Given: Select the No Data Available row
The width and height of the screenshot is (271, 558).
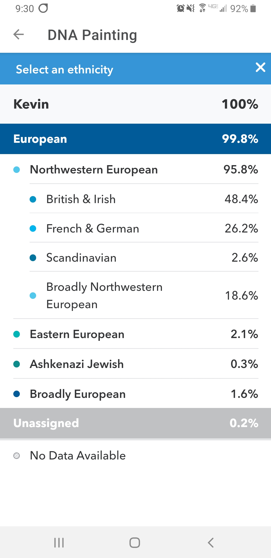Looking at the screenshot, I should [135, 455].
